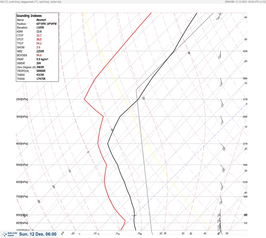Click the 700[hPa] pressure label
The image size is (266, 238).
pyautogui.click(x=22, y=196)
